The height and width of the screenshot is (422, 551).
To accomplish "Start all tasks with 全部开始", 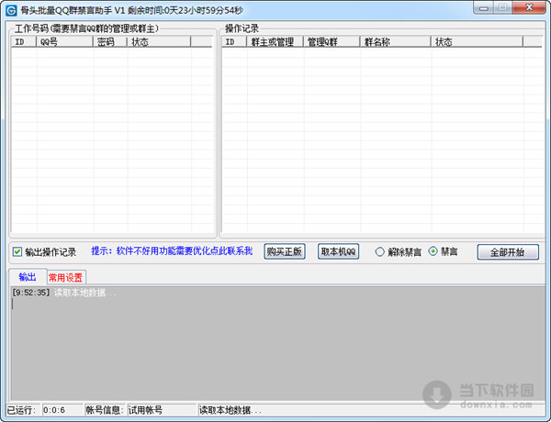I will (x=508, y=252).
